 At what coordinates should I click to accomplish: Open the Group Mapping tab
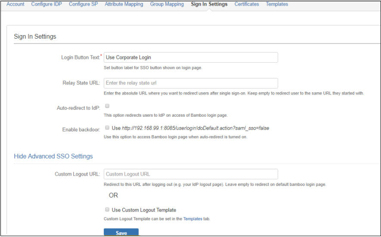(167, 4)
